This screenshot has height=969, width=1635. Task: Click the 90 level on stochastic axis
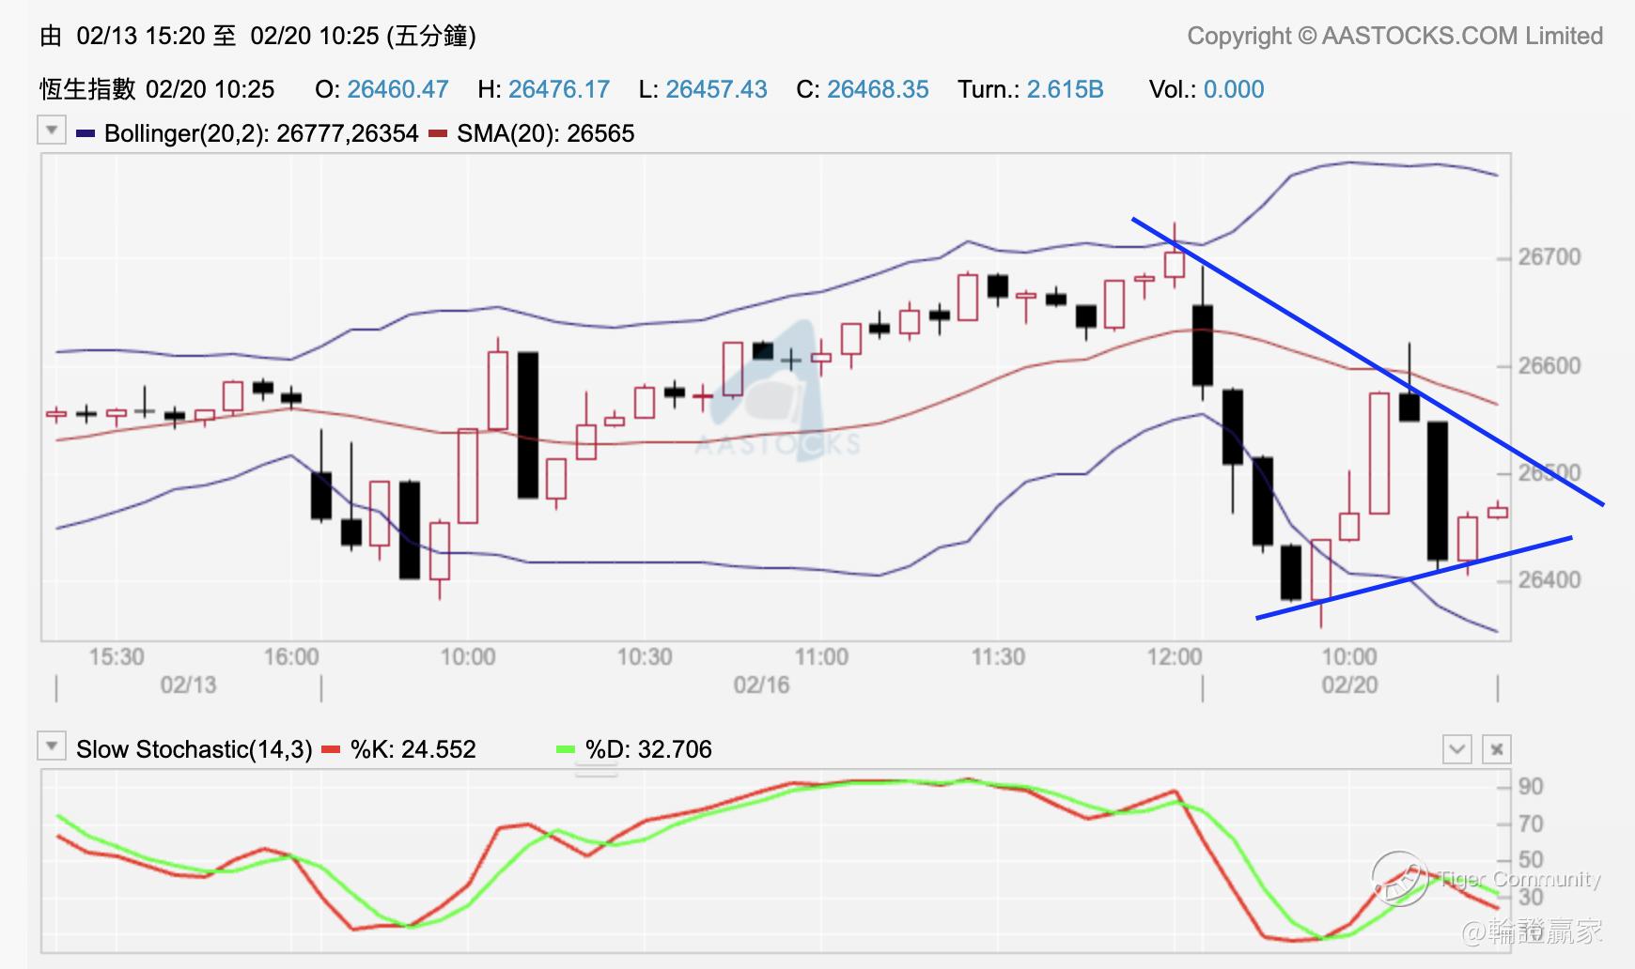[1531, 786]
